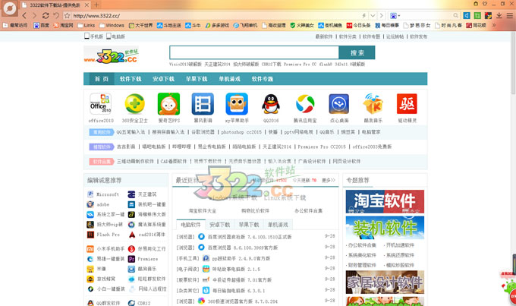
Task: Open the 爱奇艺PPS app icon
Action: coord(168,104)
